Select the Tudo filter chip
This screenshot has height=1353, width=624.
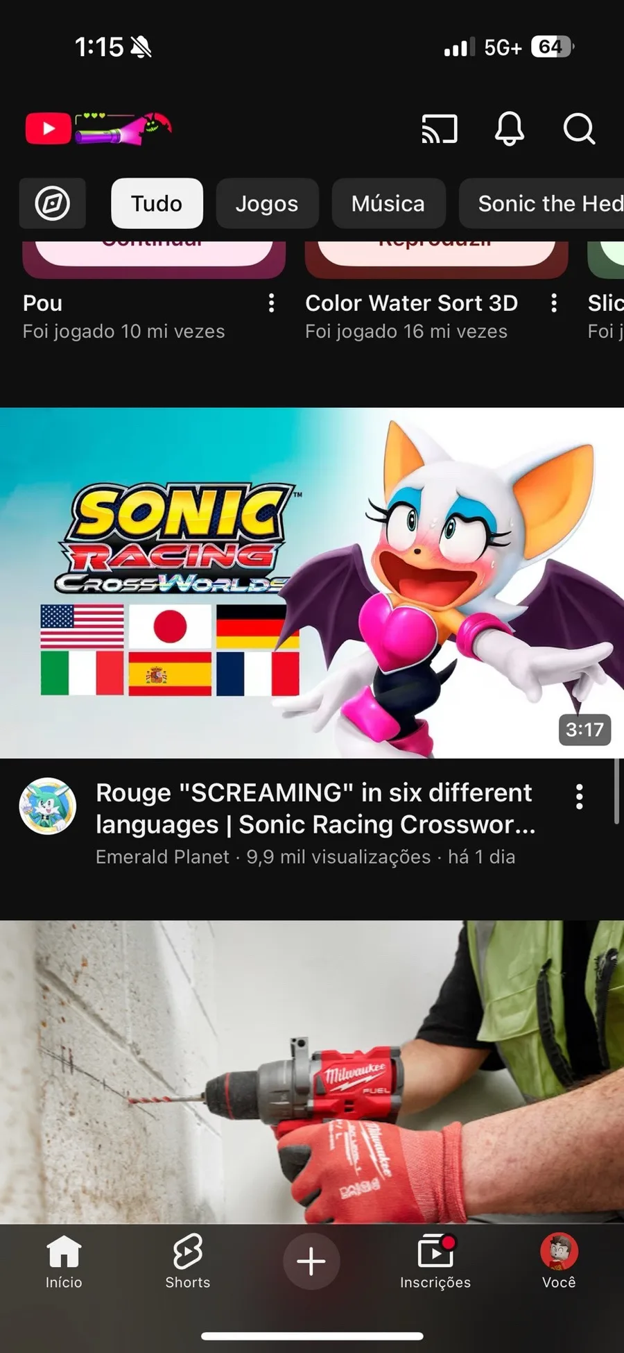click(157, 203)
